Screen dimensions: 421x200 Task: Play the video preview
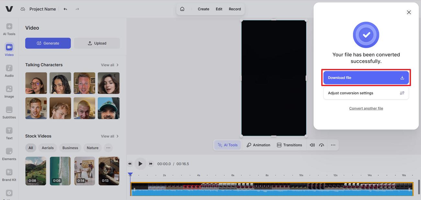140,164
